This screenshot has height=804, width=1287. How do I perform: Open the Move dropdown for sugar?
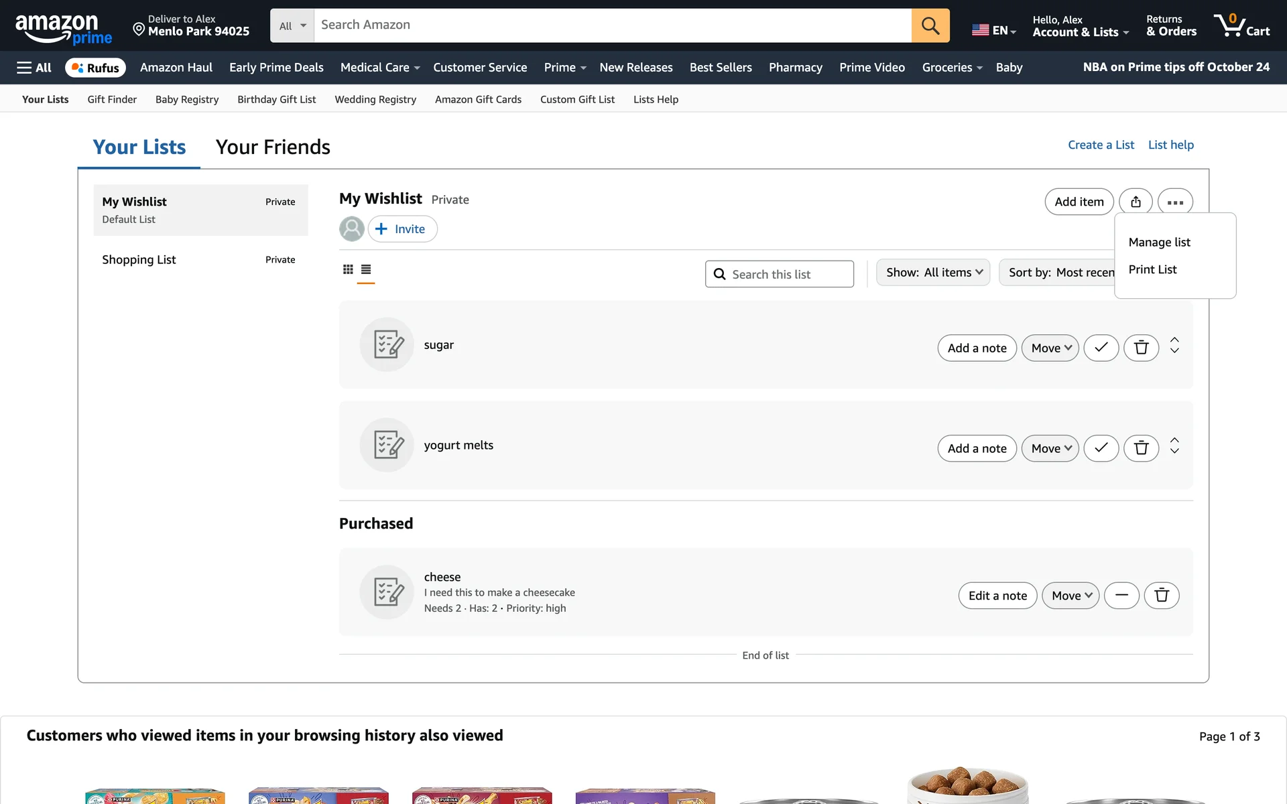pyautogui.click(x=1050, y=348)
